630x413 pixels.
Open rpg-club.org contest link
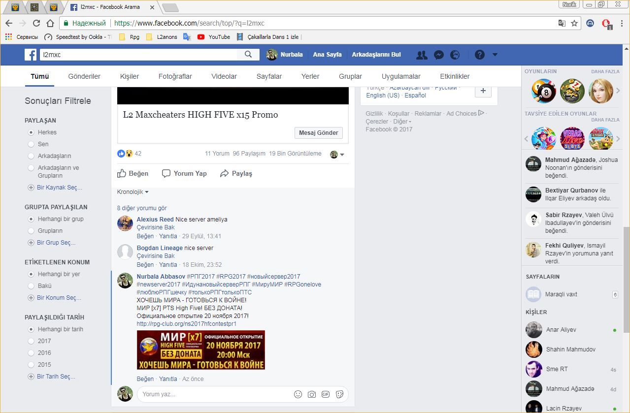pos(187,324)
